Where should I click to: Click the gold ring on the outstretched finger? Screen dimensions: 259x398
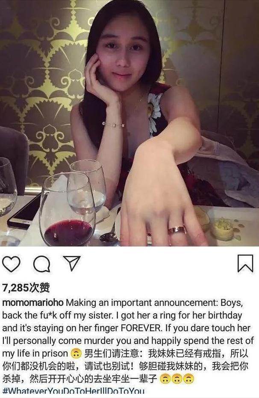tap(177, 230)
